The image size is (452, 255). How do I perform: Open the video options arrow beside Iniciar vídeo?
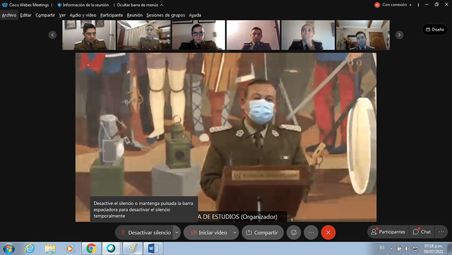pos(235,232)
